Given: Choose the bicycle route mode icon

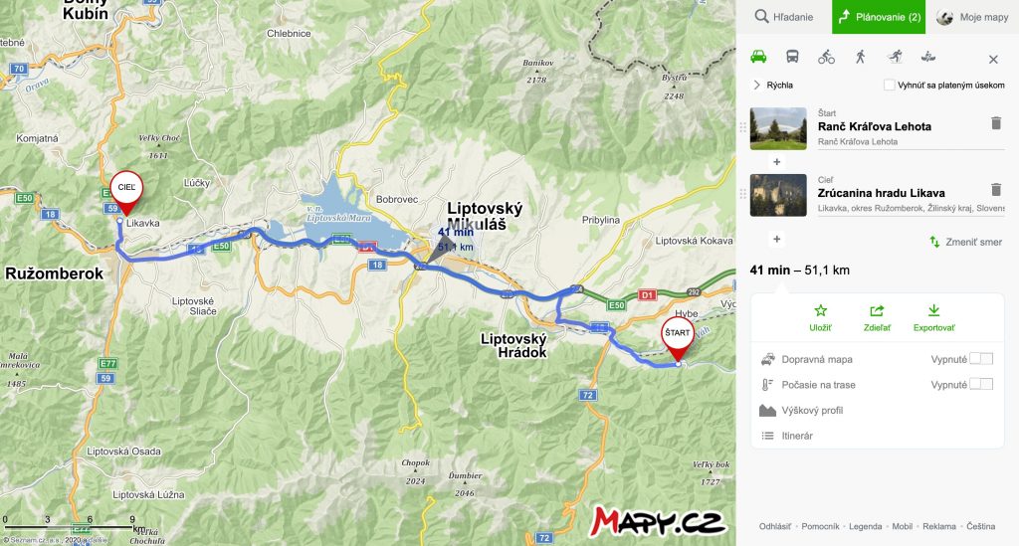Looking at the screenshot, I should pyautogui.click(x=826, y=57).
